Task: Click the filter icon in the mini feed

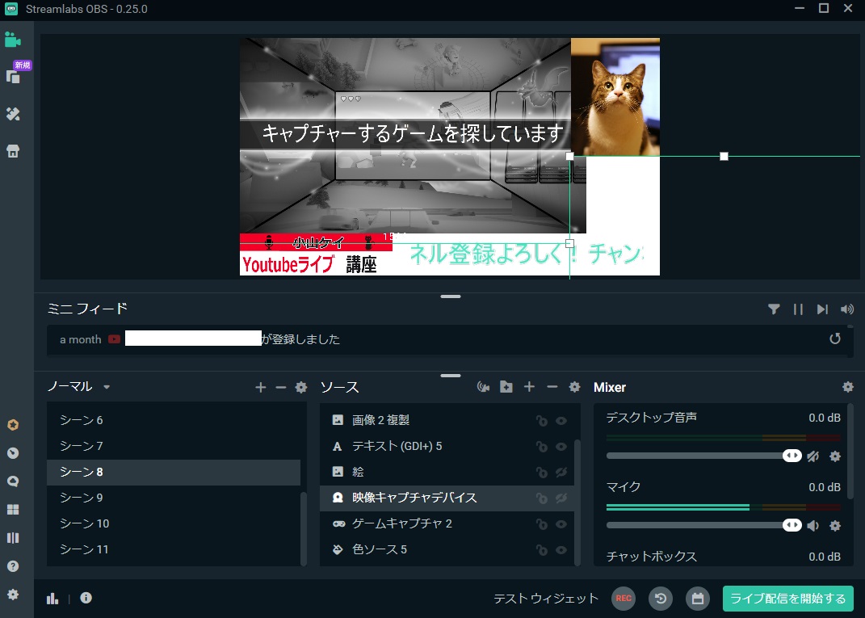Action: (x=775, y=309)
